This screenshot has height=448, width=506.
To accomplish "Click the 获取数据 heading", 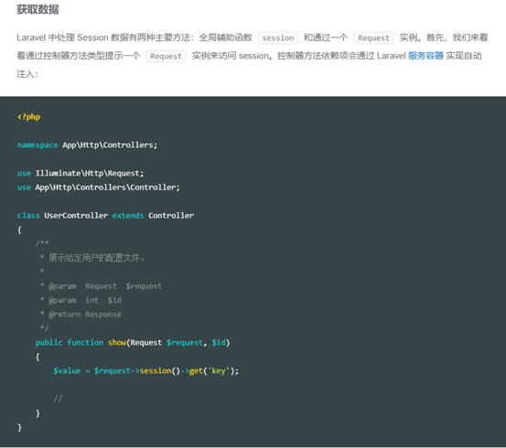I will tap(38, 9).
